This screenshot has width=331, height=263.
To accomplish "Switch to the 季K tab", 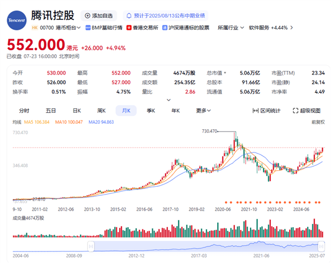I will [x=151, y=111].
